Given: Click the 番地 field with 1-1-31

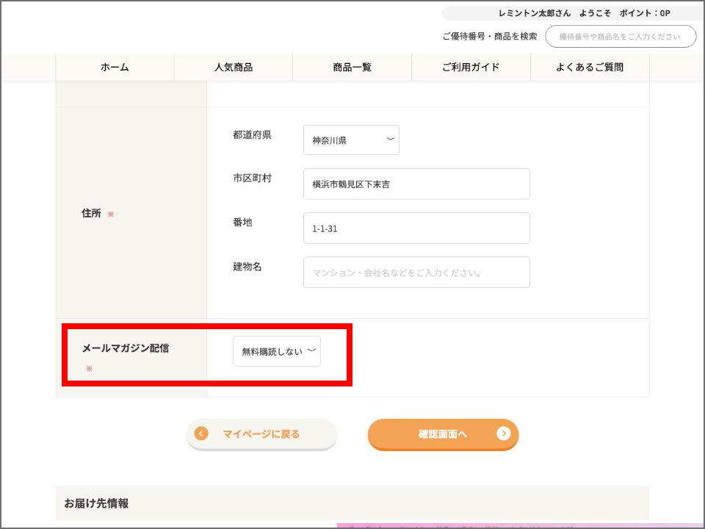Looking at the screenshot, I should pyautogui.click(x=416, y=228).
